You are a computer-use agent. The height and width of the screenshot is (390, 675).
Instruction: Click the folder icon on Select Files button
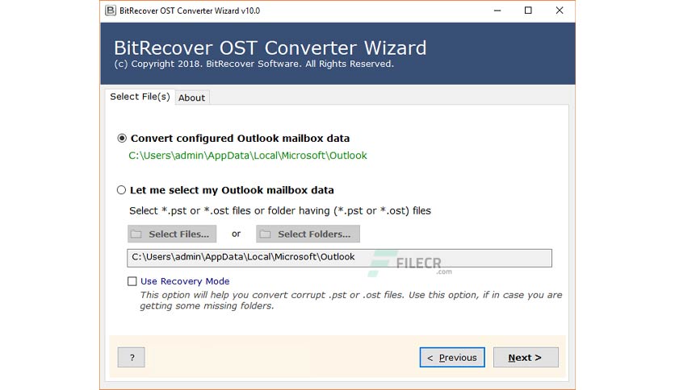click(x=136, y=234)
